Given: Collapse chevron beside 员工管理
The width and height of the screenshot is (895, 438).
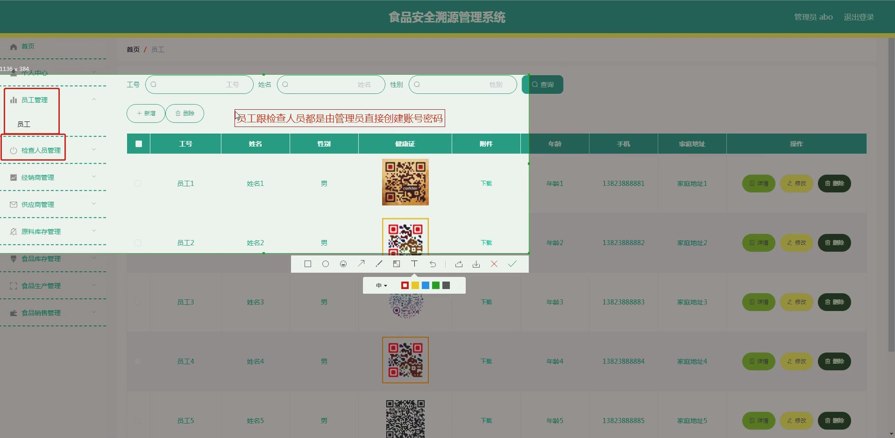Looking at the screenshot, I should pos(94,99).
